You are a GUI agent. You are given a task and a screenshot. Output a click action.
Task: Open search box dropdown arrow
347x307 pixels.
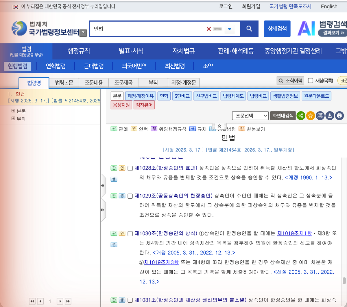[x=230, y=29]
